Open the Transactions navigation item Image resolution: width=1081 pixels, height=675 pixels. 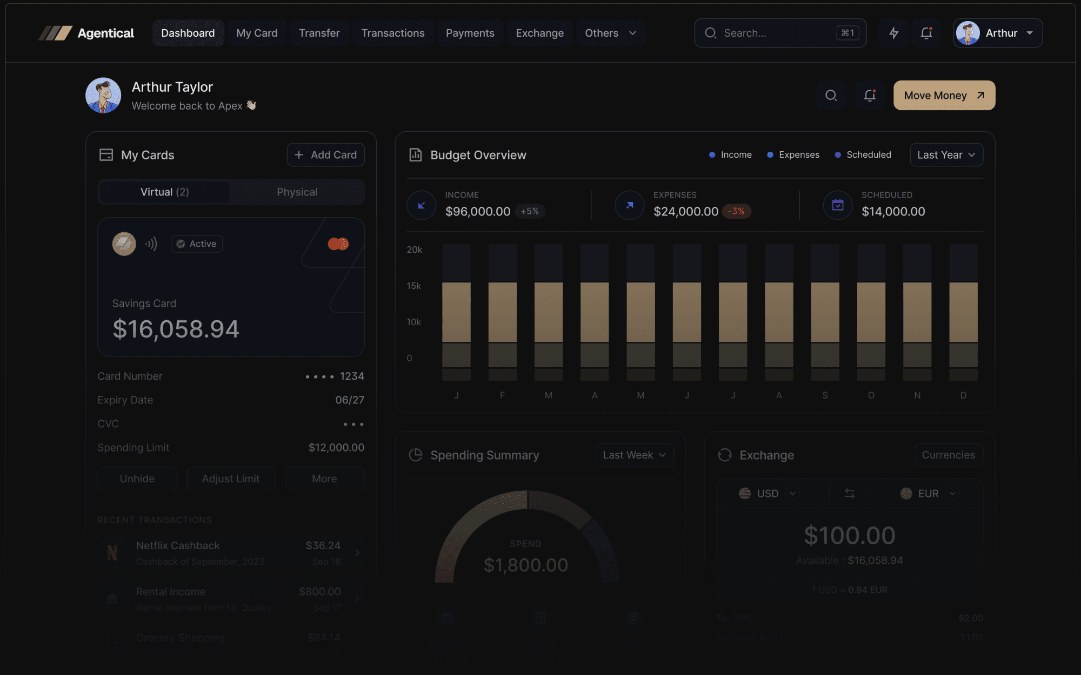(393, 33)
